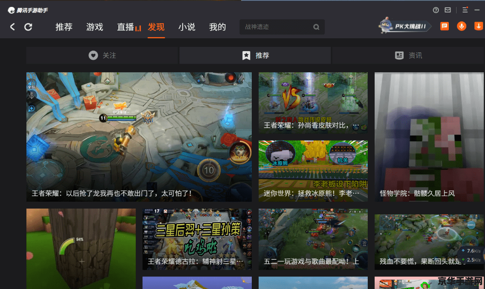Select the 关注 sub-tab

[x=102, y=55]
